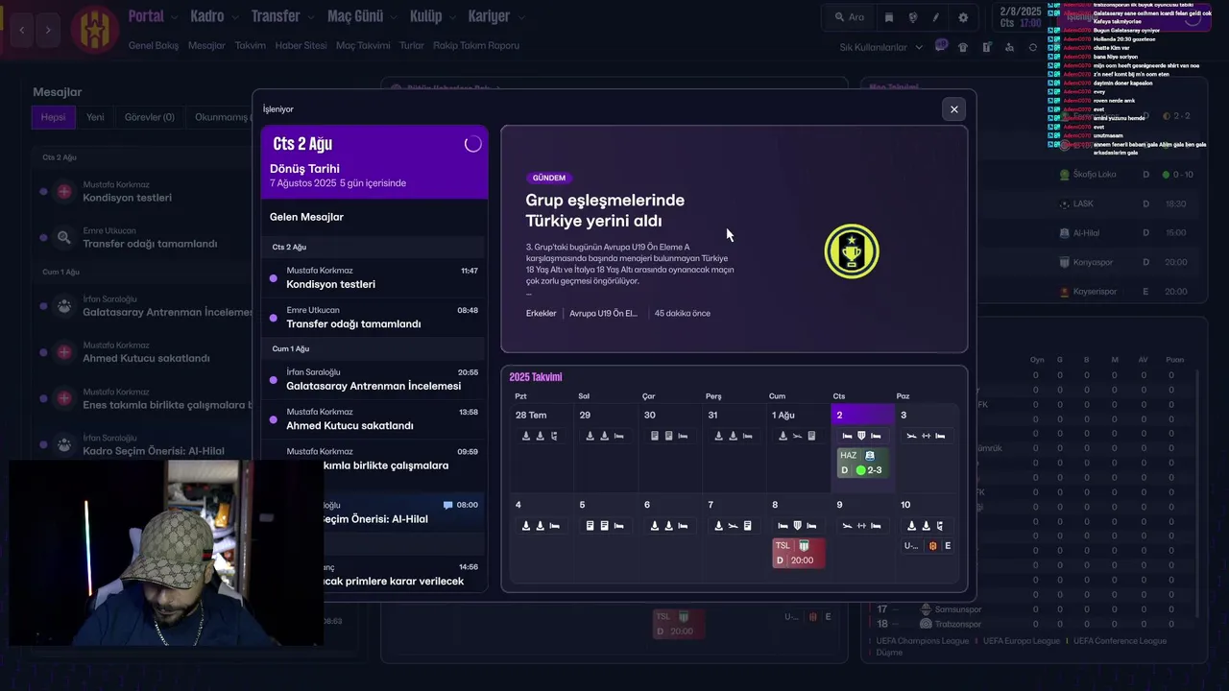
Task: Open Galatasaray Antrenman İncelemesi in the İşleniyor dialog
Action: [374, 379]
